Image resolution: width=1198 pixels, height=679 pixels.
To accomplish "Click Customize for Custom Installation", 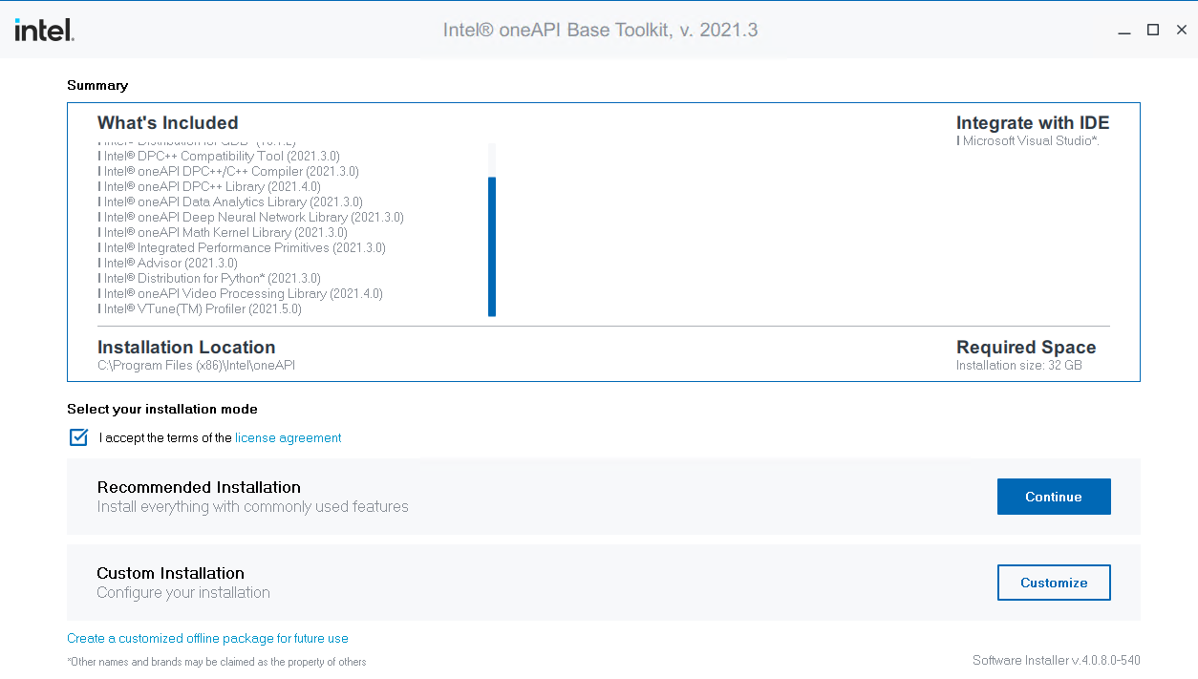I will [1054, 583].
